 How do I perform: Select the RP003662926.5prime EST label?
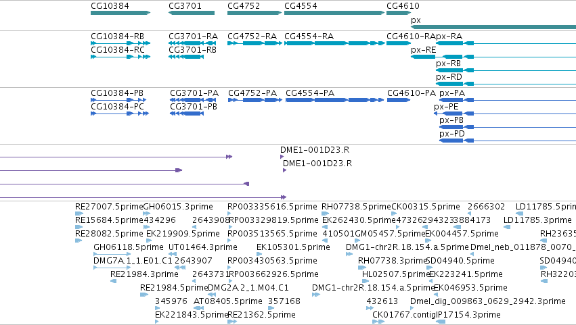(273, 274)
